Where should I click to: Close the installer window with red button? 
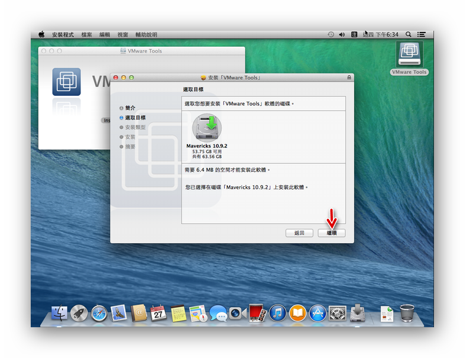(115, 78)
